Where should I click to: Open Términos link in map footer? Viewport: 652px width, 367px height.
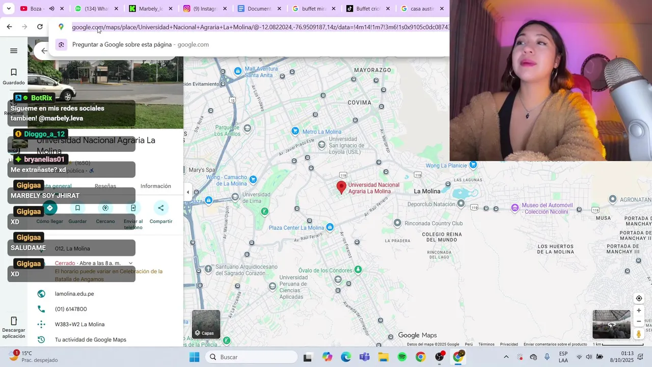pyautogui.click(x=486, y=344)
